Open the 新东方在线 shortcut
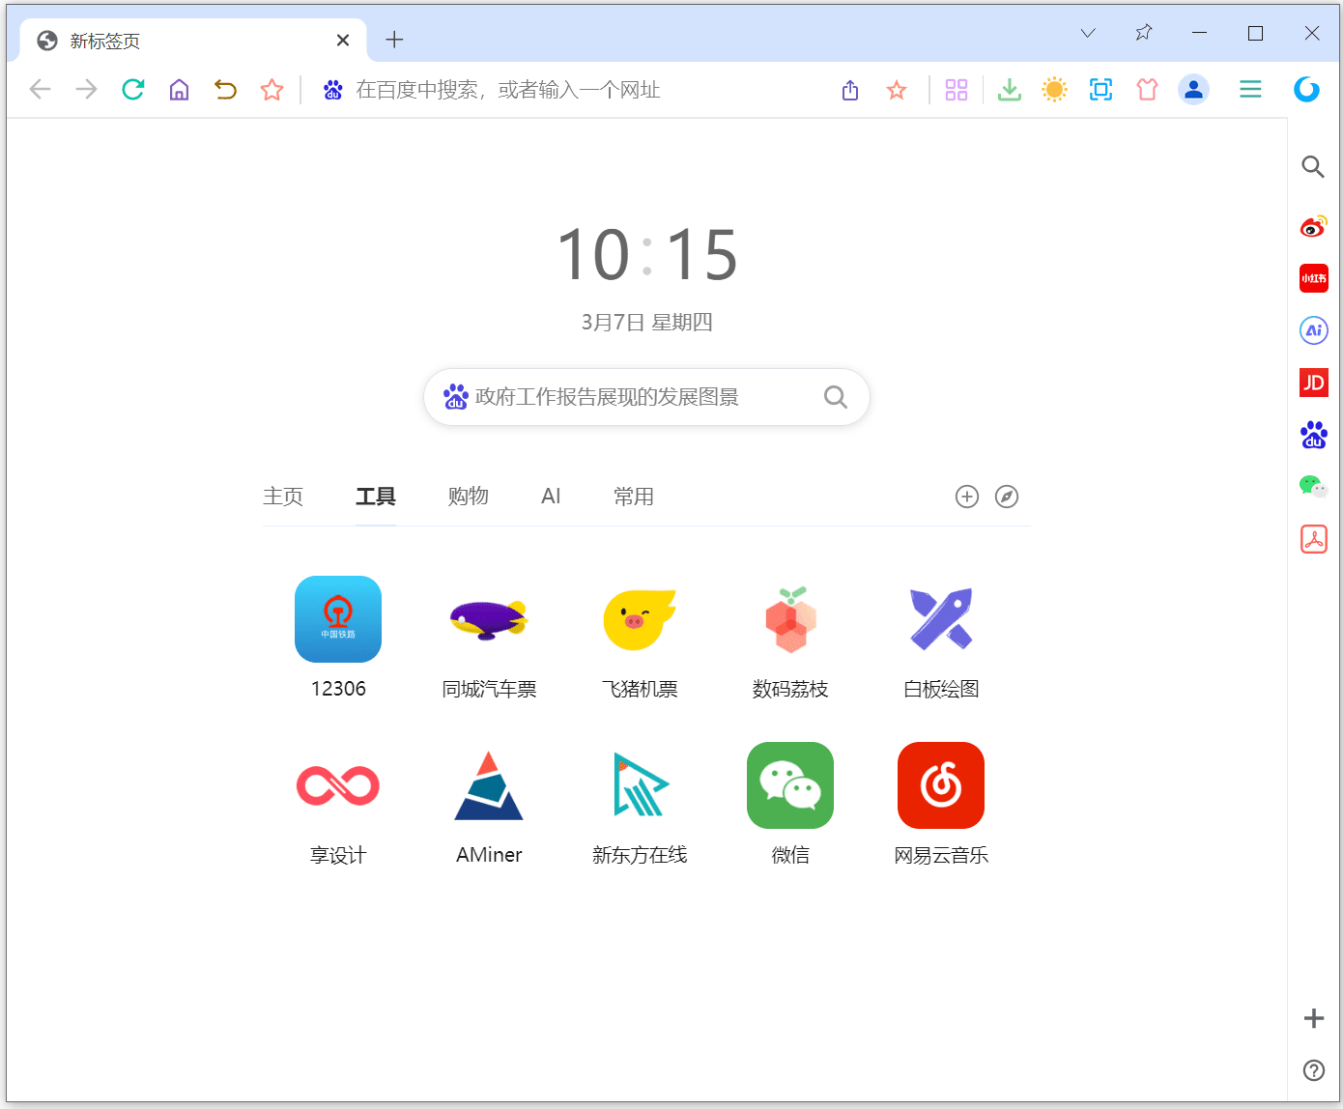 (x=640, y=804)
